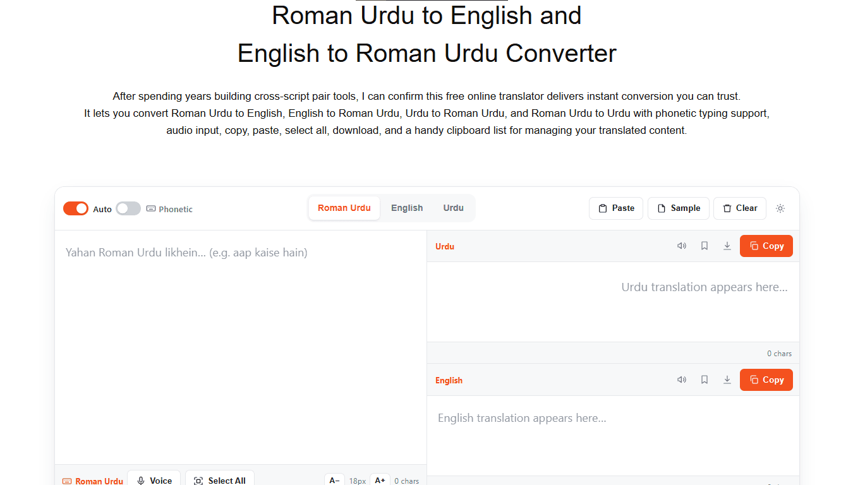Click the Roman Urdu footer label
The width and height of the screenshot is (853, 485).
(x=93, y=481)
